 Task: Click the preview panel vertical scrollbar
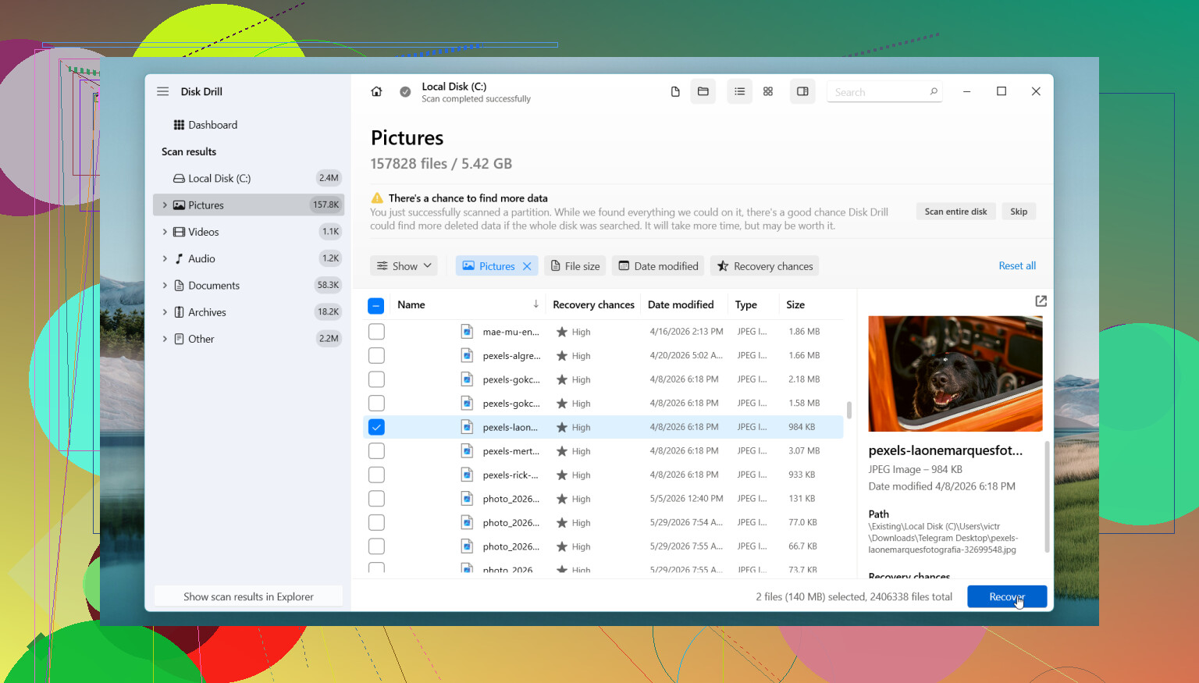1047,496
